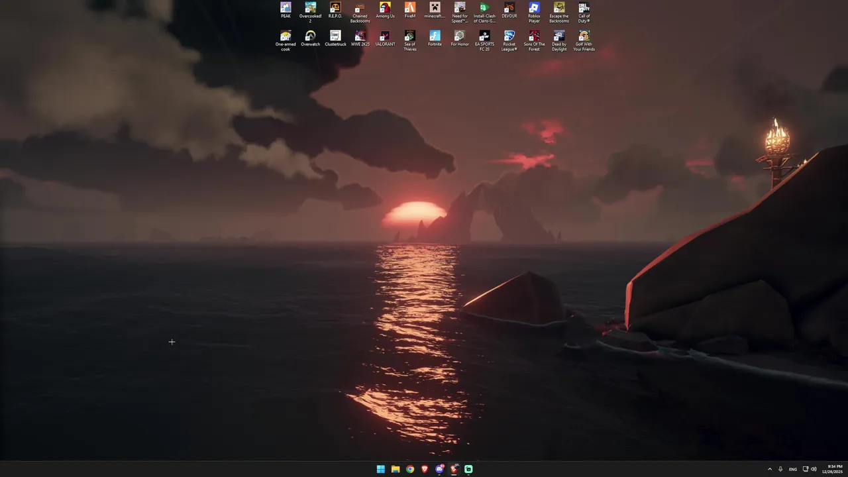Open the volume speaker icon

[814, 469]
